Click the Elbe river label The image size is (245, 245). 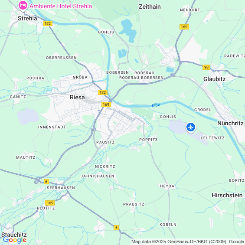click(x=156, y=105)
